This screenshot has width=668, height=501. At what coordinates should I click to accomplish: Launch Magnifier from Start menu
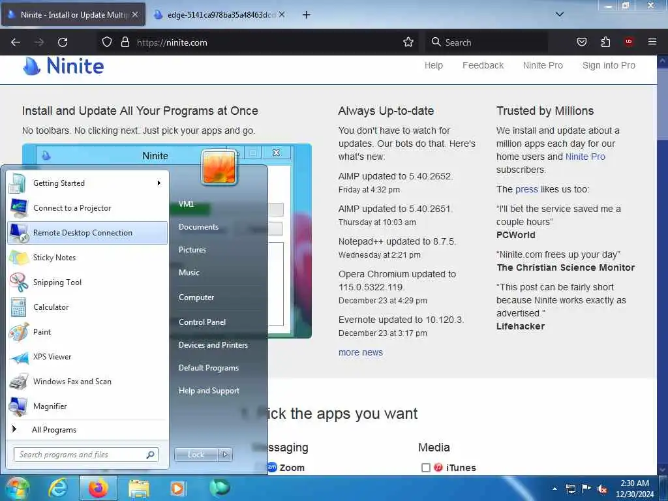(x=87, y=406)
